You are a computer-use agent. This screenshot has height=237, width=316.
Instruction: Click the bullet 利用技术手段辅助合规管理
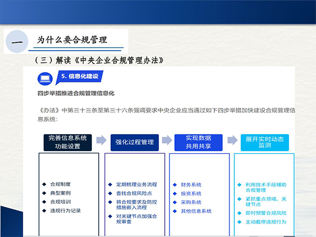pyautogui.click(x=266, y=188)
